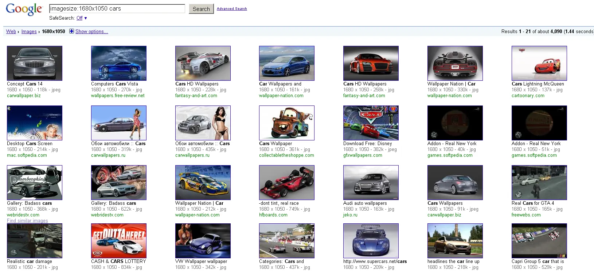Image resolution: width=594 pixels, height=271 pixels.
Task: Click the Computers Cars Vista title
Action: (x=114, y=84)
